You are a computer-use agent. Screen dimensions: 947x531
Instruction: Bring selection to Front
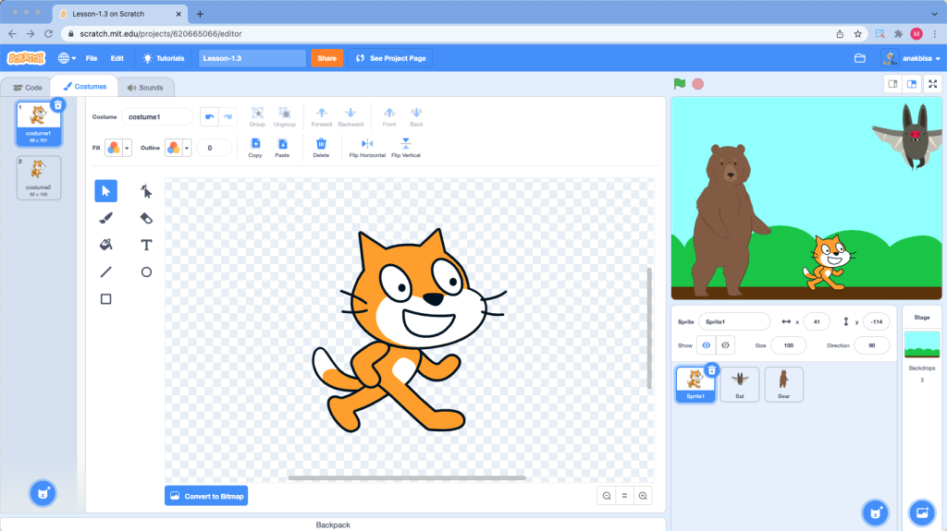coord(389,116)
